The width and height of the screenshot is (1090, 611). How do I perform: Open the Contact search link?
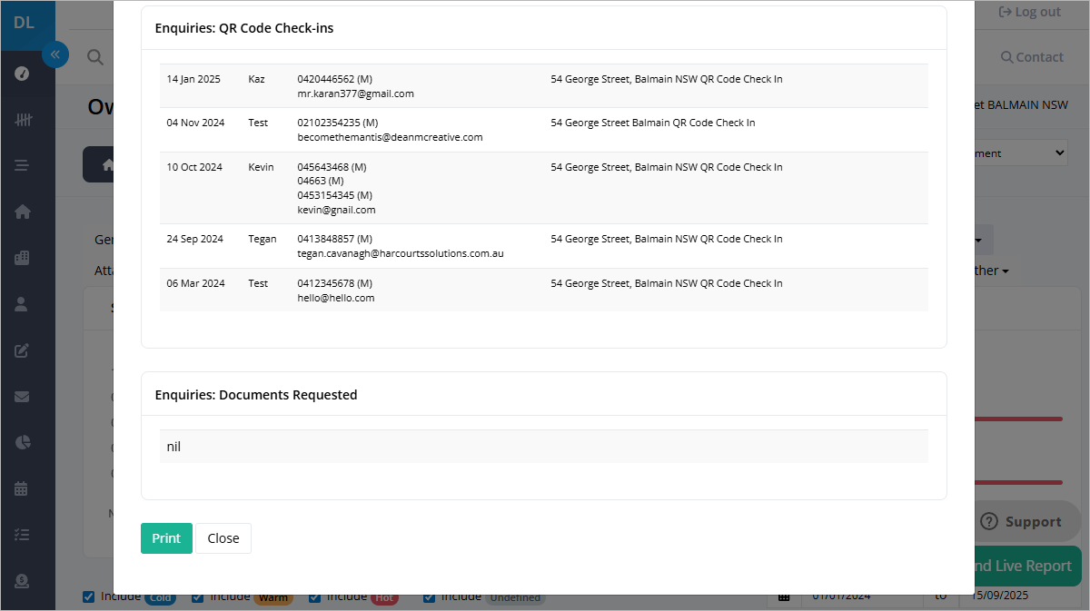(1032, 56)
